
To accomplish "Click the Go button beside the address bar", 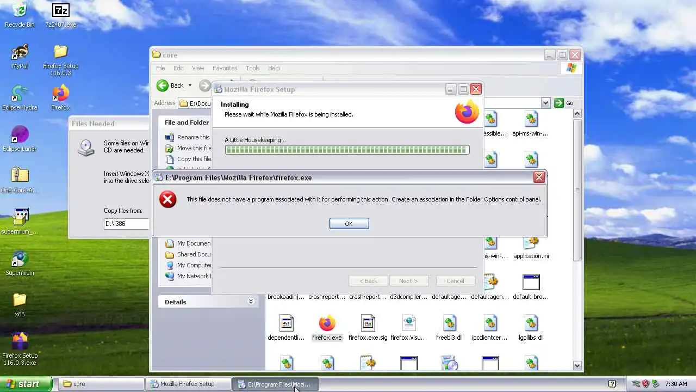I will [x=564, y=103].
